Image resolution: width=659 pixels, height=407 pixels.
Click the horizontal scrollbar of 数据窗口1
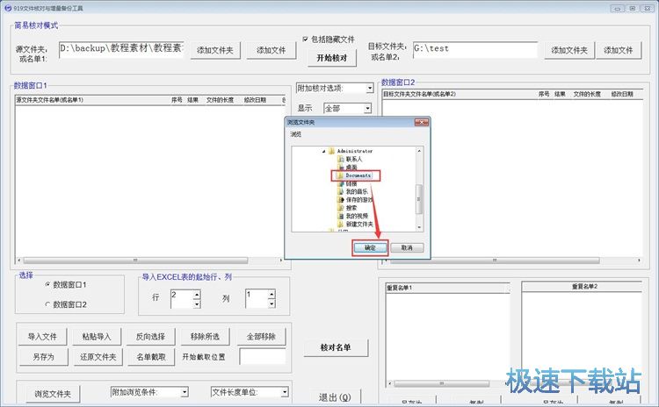(x=149, y=261)
